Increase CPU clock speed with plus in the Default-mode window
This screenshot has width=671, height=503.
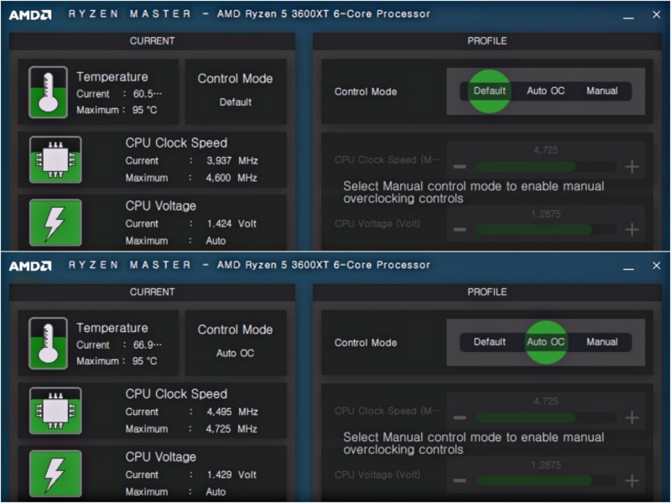632,166
